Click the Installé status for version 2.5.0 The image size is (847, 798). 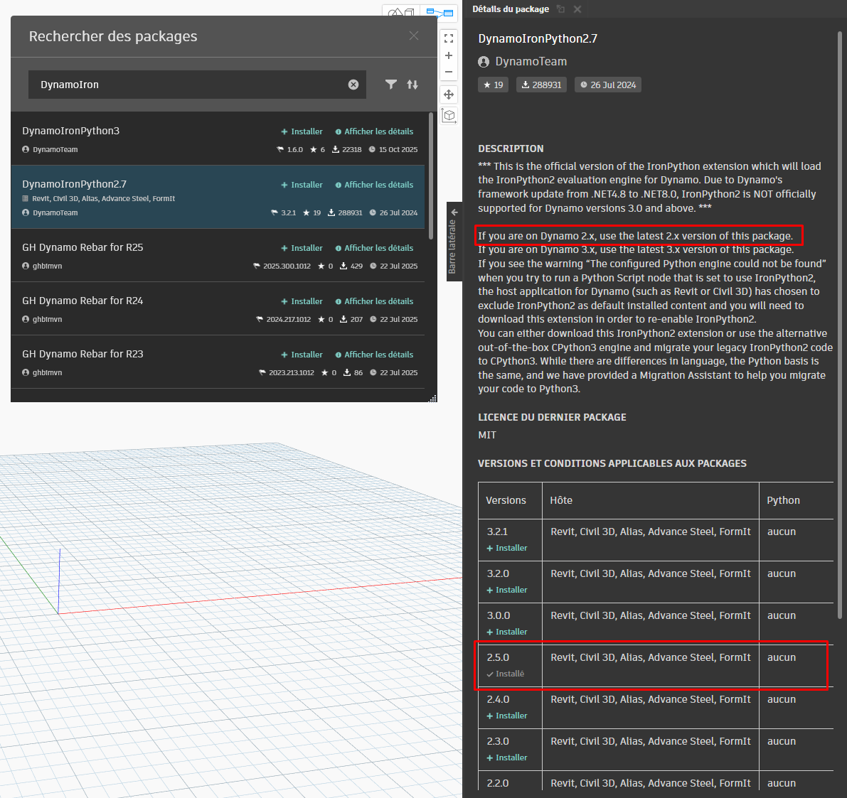(x=505, y=674)
